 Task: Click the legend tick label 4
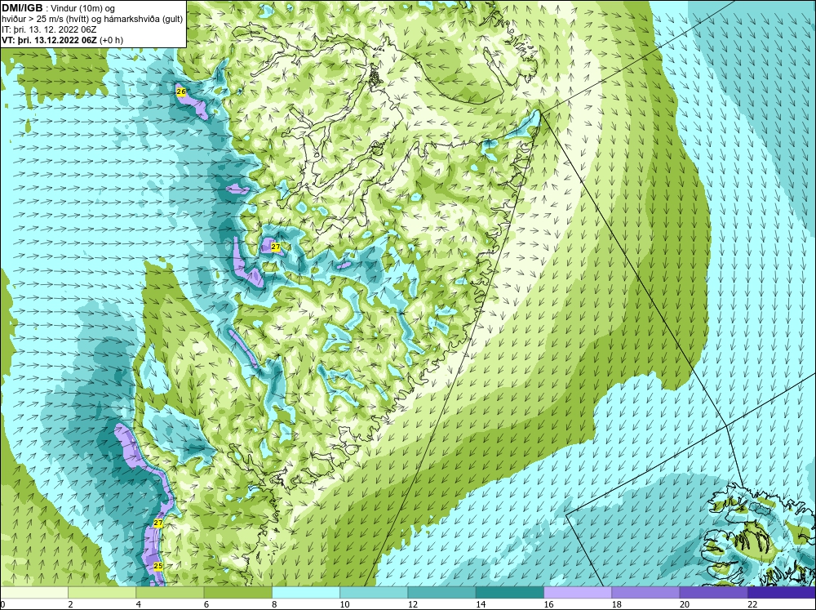click(139, 604)
